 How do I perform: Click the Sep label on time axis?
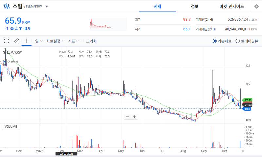[x=204, y=151]
